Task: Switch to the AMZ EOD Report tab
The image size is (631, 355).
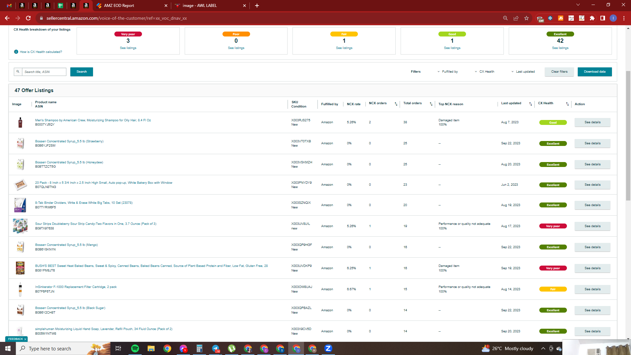Action: click(131, 6)
